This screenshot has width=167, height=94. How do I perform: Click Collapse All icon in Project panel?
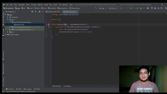point(35,11)
